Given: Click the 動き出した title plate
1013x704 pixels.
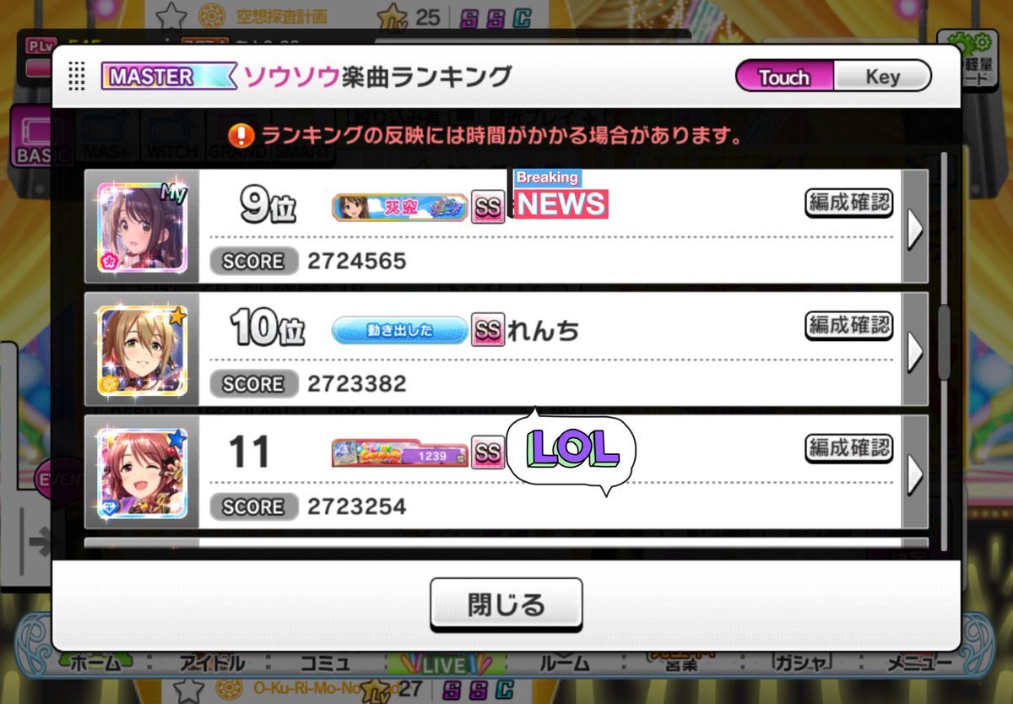Looking at the screenshot, I should tap(399, 330).
